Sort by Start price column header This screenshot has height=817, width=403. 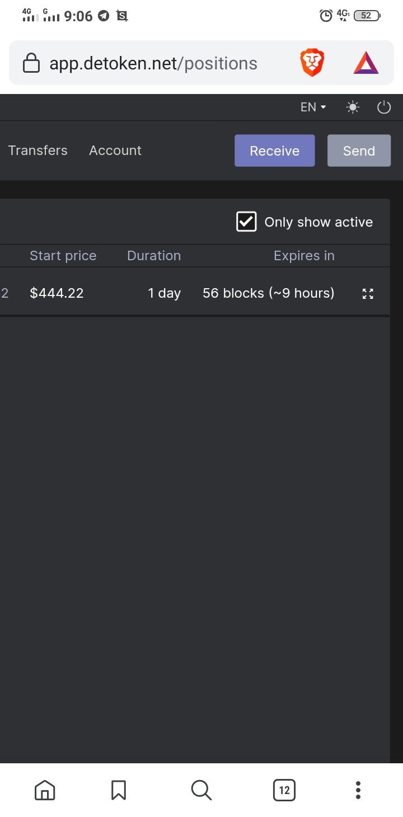(63, 256)
